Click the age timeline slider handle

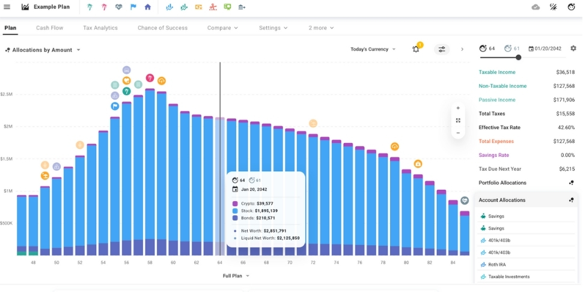(518, 58)
